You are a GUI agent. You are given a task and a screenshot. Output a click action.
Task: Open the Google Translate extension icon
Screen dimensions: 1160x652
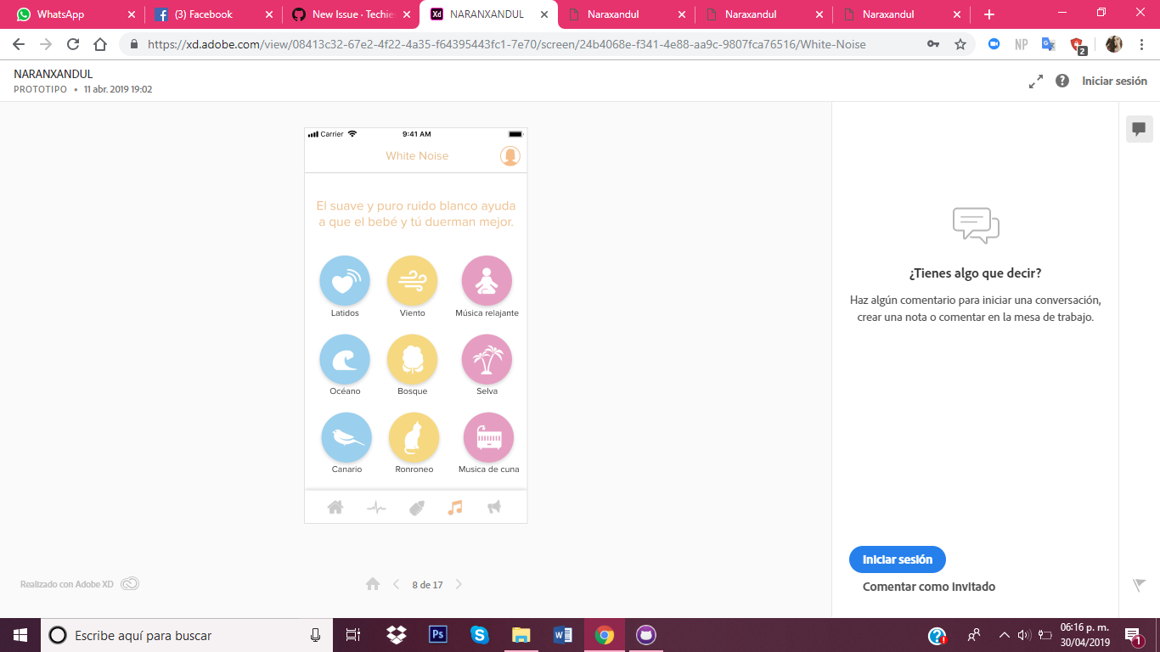pos(1049,44)
